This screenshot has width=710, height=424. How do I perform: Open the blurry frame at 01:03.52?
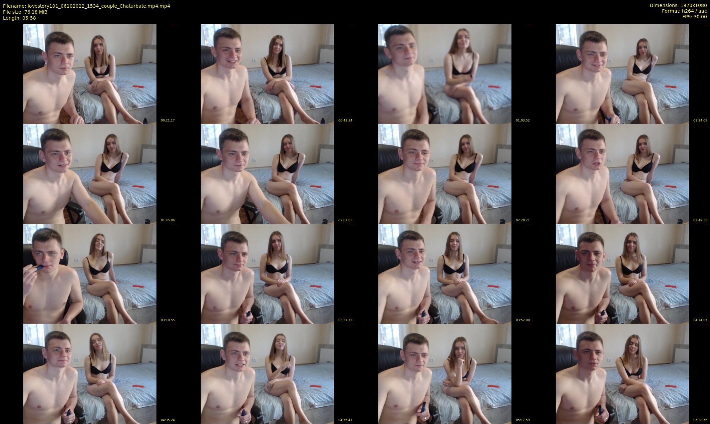[x=445, y=74]
